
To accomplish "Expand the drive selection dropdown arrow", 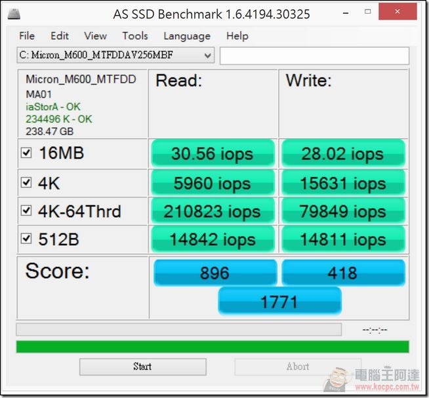I will (208, 56).
